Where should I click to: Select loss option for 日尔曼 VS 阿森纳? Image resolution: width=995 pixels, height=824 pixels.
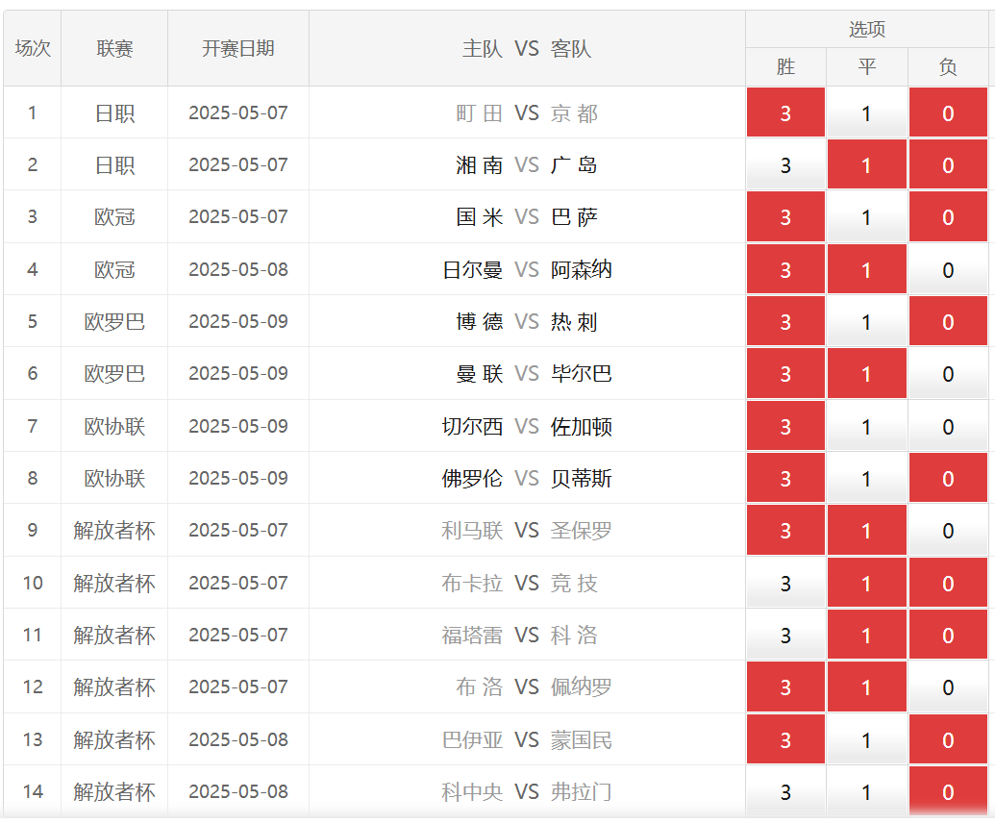click(948, 270)
